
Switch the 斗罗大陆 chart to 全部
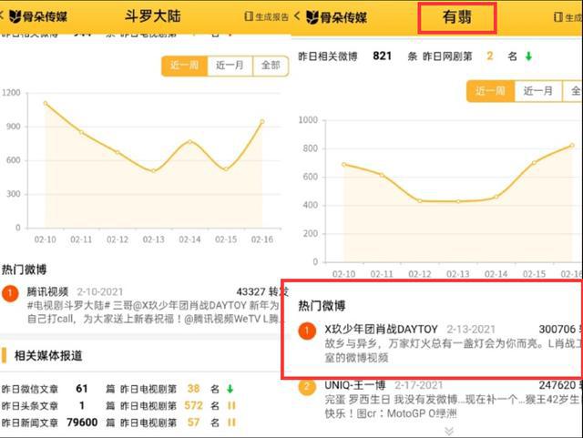(271, 66)
